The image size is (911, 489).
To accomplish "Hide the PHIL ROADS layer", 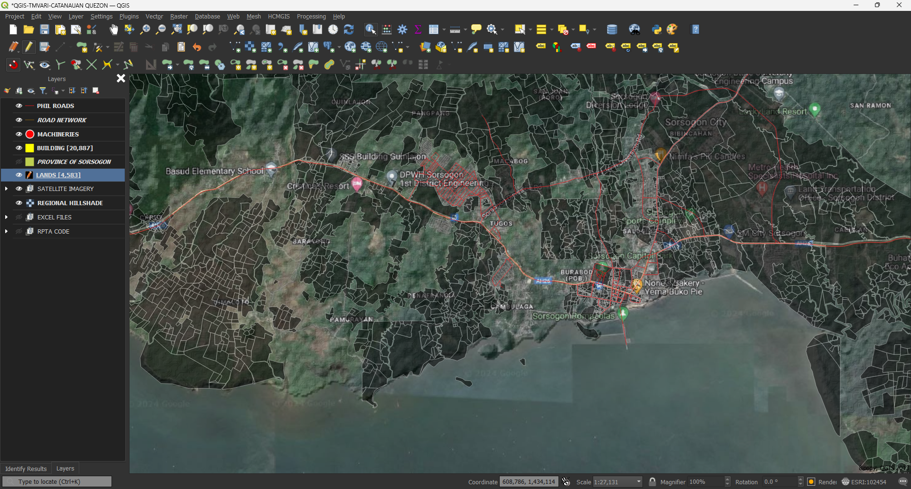I will [19, 106].
